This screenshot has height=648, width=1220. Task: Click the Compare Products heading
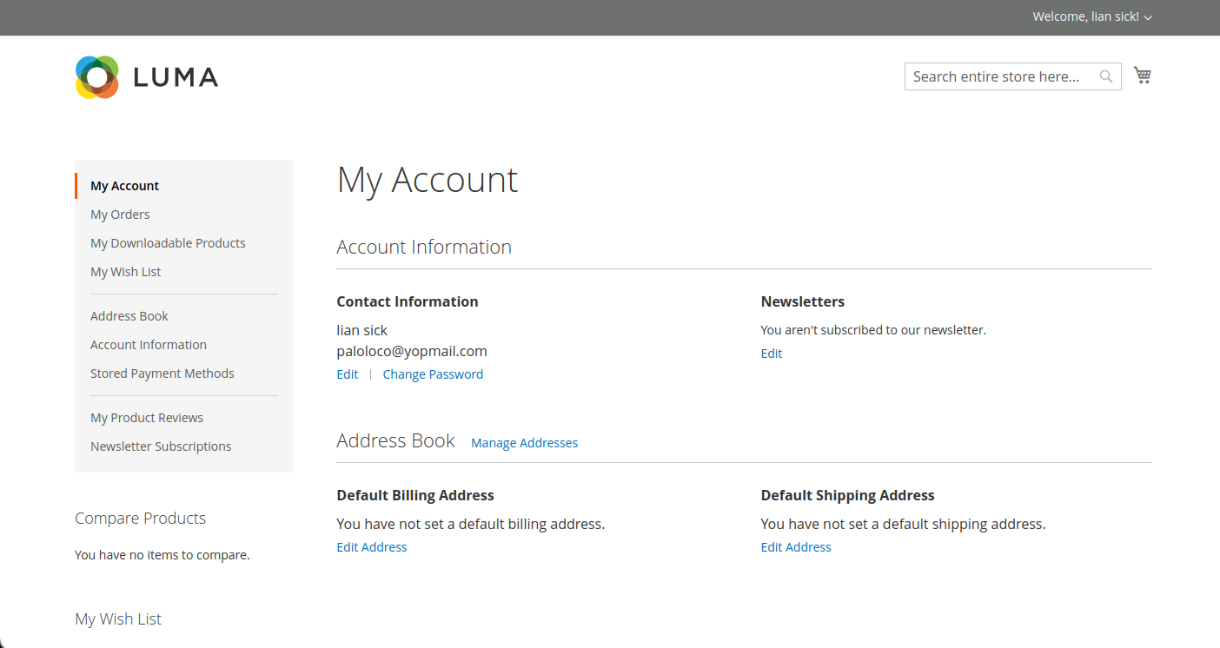point(140,519)
